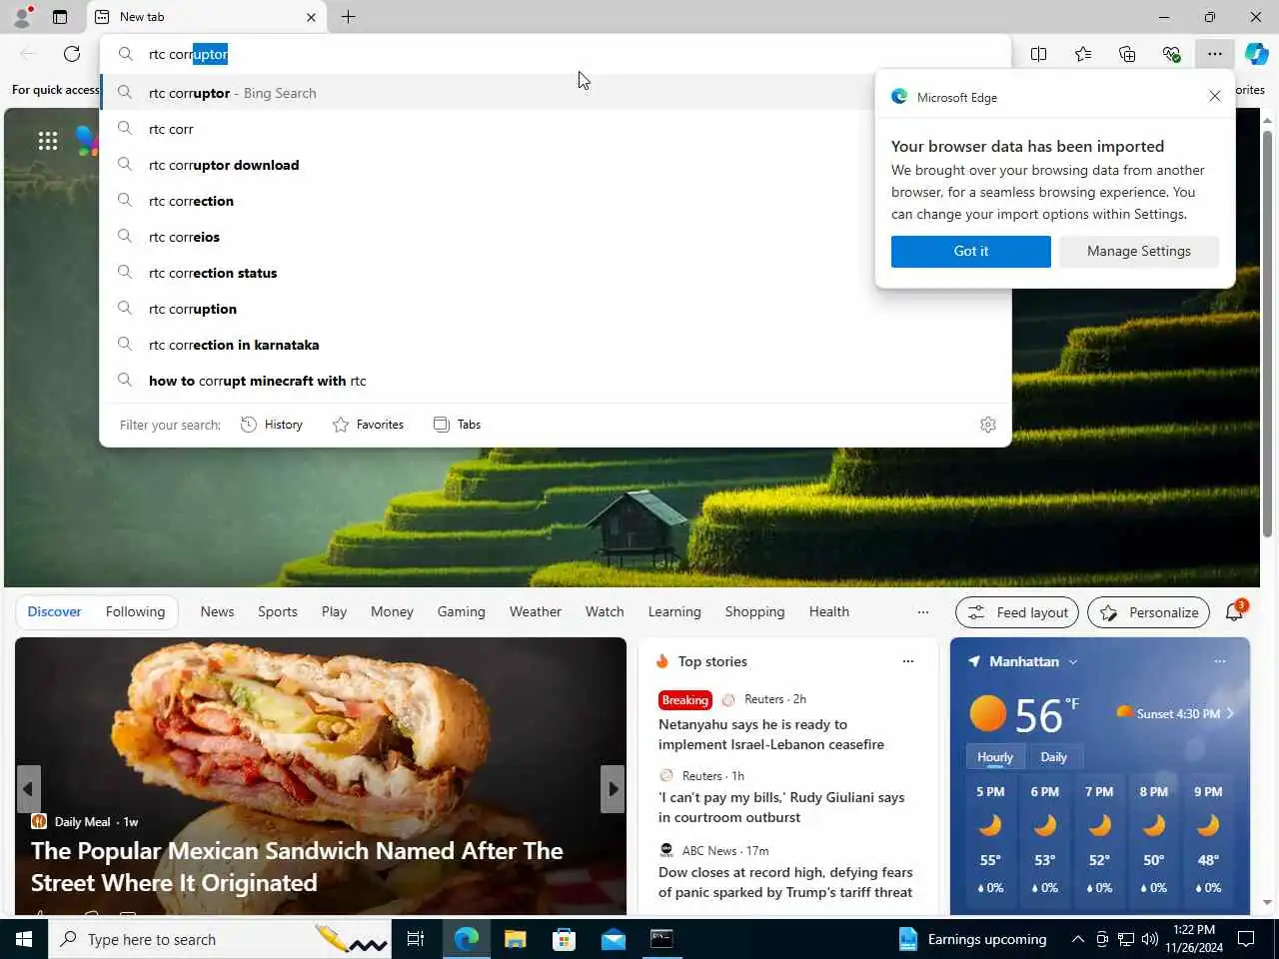The width and height of the screenshot is (1279, 959).
Task: Click Personalize button
Action: click(x=1148, y=612)
